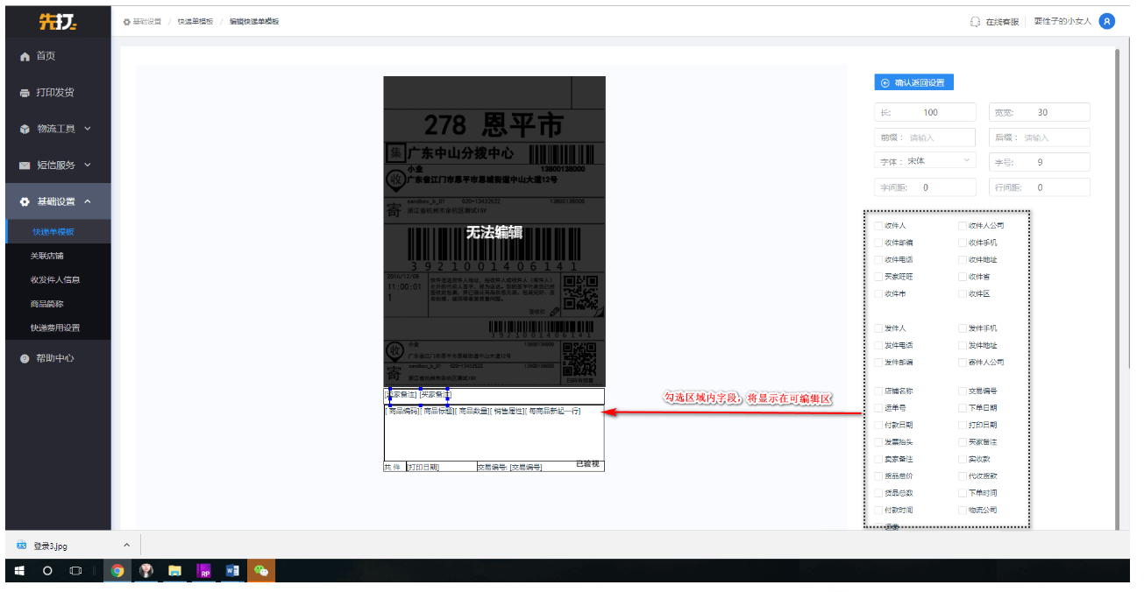1144x592 pixels.
Task: Expand the 短信服务 submenu chevron
Action: [x=88, y=166]
